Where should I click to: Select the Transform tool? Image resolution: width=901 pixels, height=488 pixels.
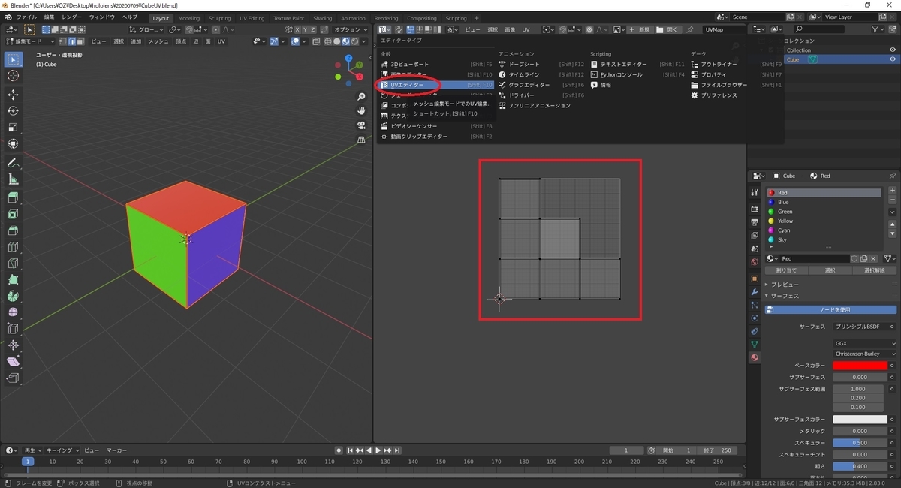click(x=14, y=144)
